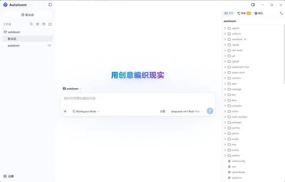
Task: Open the autoloom project dropdown above prompt
Action: coord(72,89)
